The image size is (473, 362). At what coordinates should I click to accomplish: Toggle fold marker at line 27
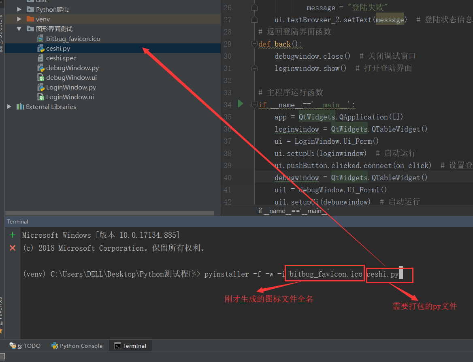pyautogui.click(x=254, y=19)
